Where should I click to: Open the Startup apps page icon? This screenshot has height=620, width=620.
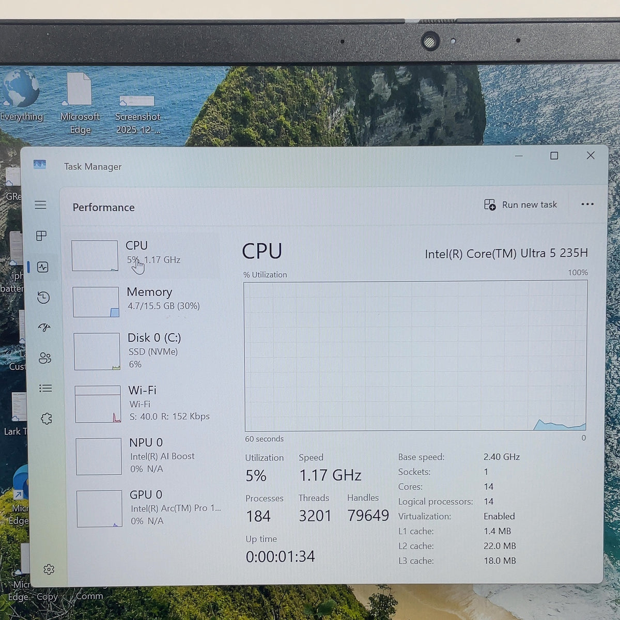tap(44, 327)
